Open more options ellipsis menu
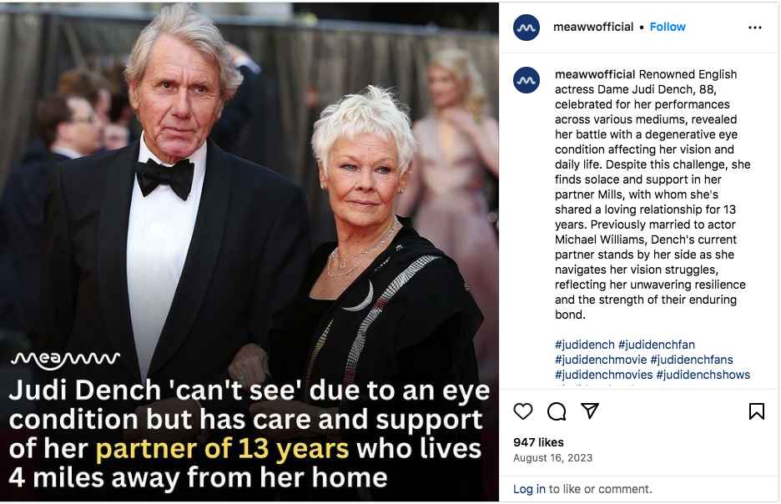 [755, 28]
